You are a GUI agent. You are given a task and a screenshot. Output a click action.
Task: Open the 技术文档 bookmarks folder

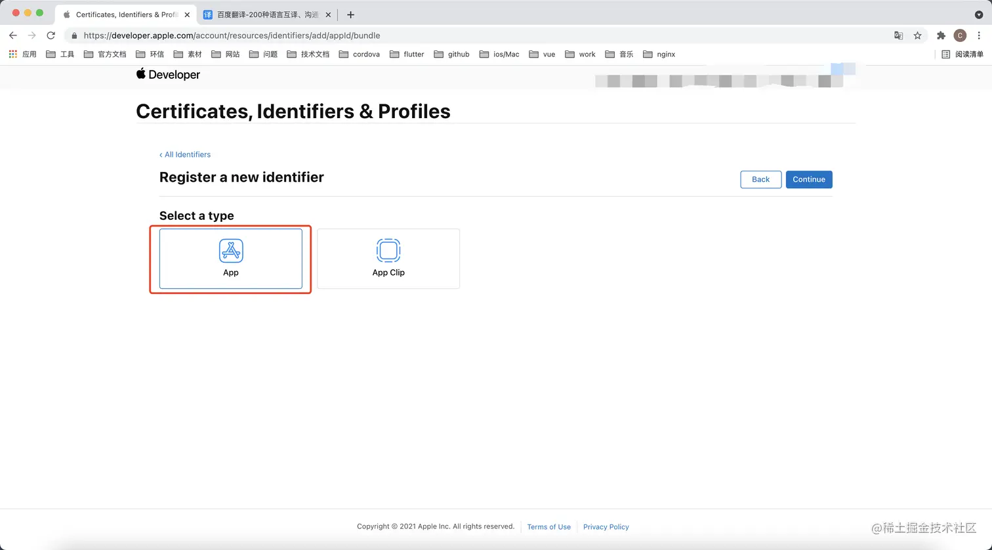coord(308,54)
